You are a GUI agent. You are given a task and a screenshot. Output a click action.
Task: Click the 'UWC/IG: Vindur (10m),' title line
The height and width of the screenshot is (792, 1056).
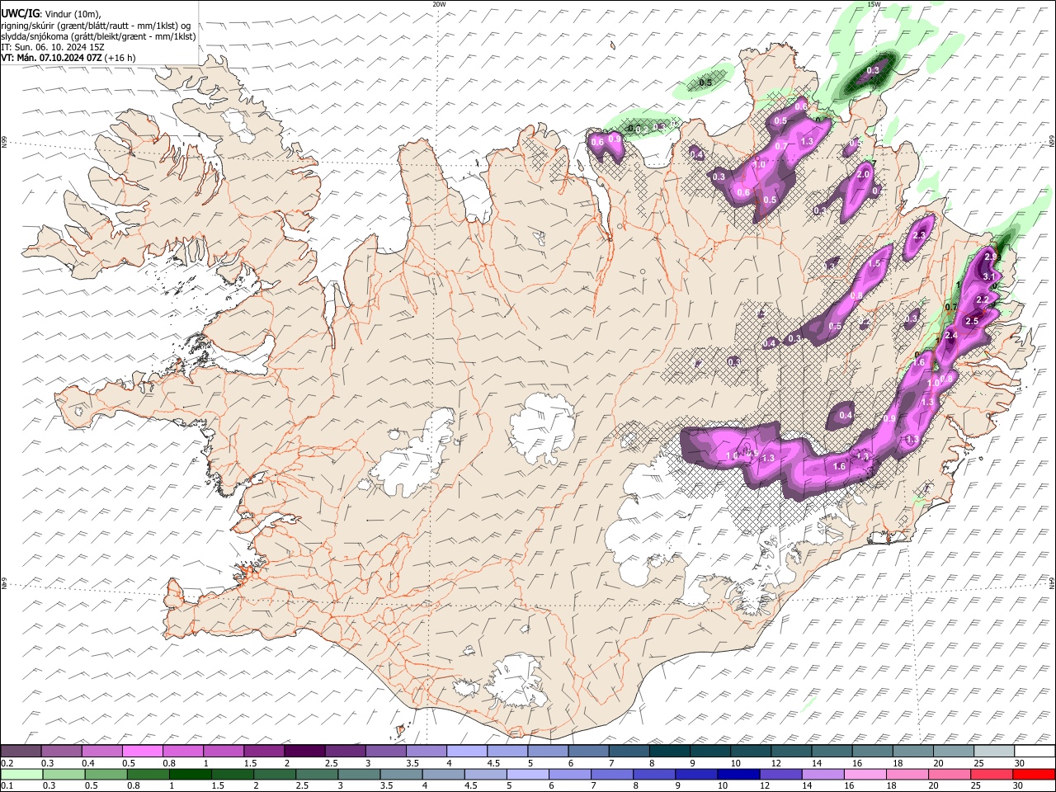pyautogui.click(x=51, y=14)
